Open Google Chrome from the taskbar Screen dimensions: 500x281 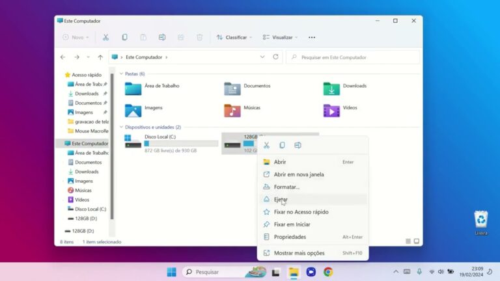coord(328,272)
